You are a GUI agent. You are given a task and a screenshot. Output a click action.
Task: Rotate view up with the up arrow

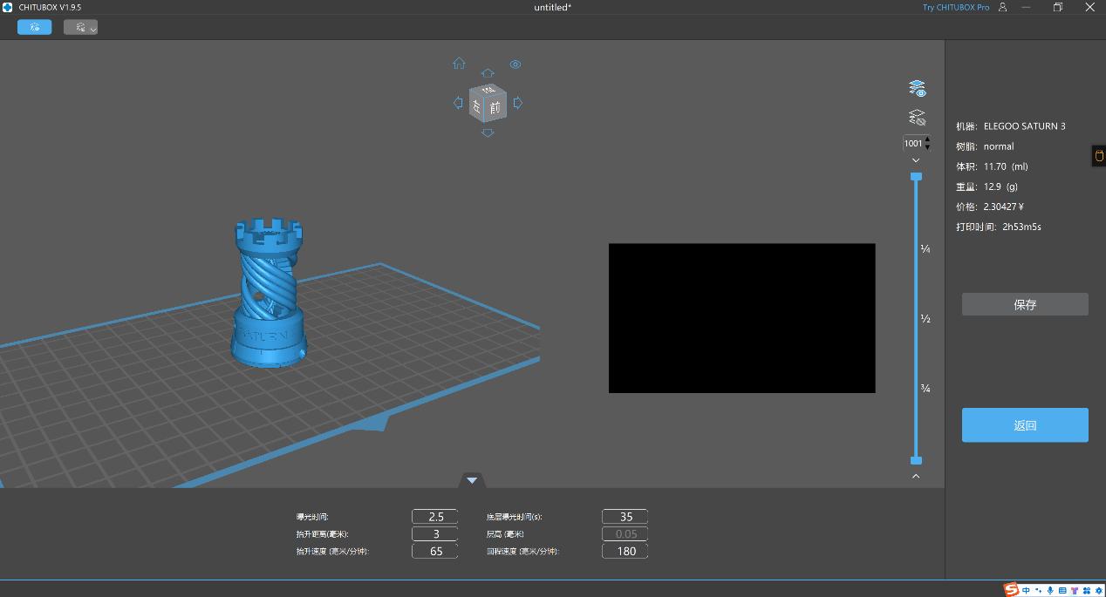(x=488, y=73)
